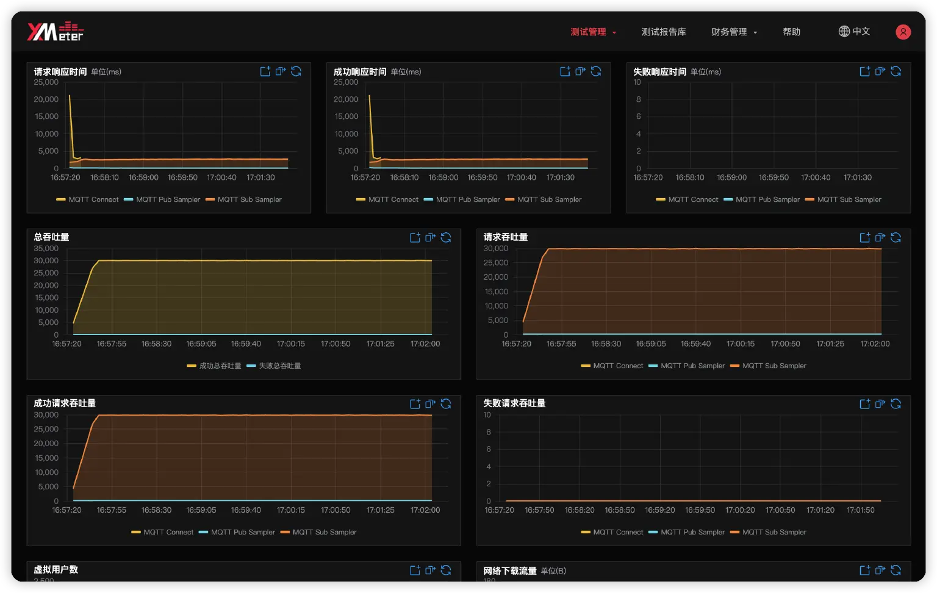937x593 pixels.
Task: Click the export icon on 失败响应时间 panel
Action: [x=880, y=71]
